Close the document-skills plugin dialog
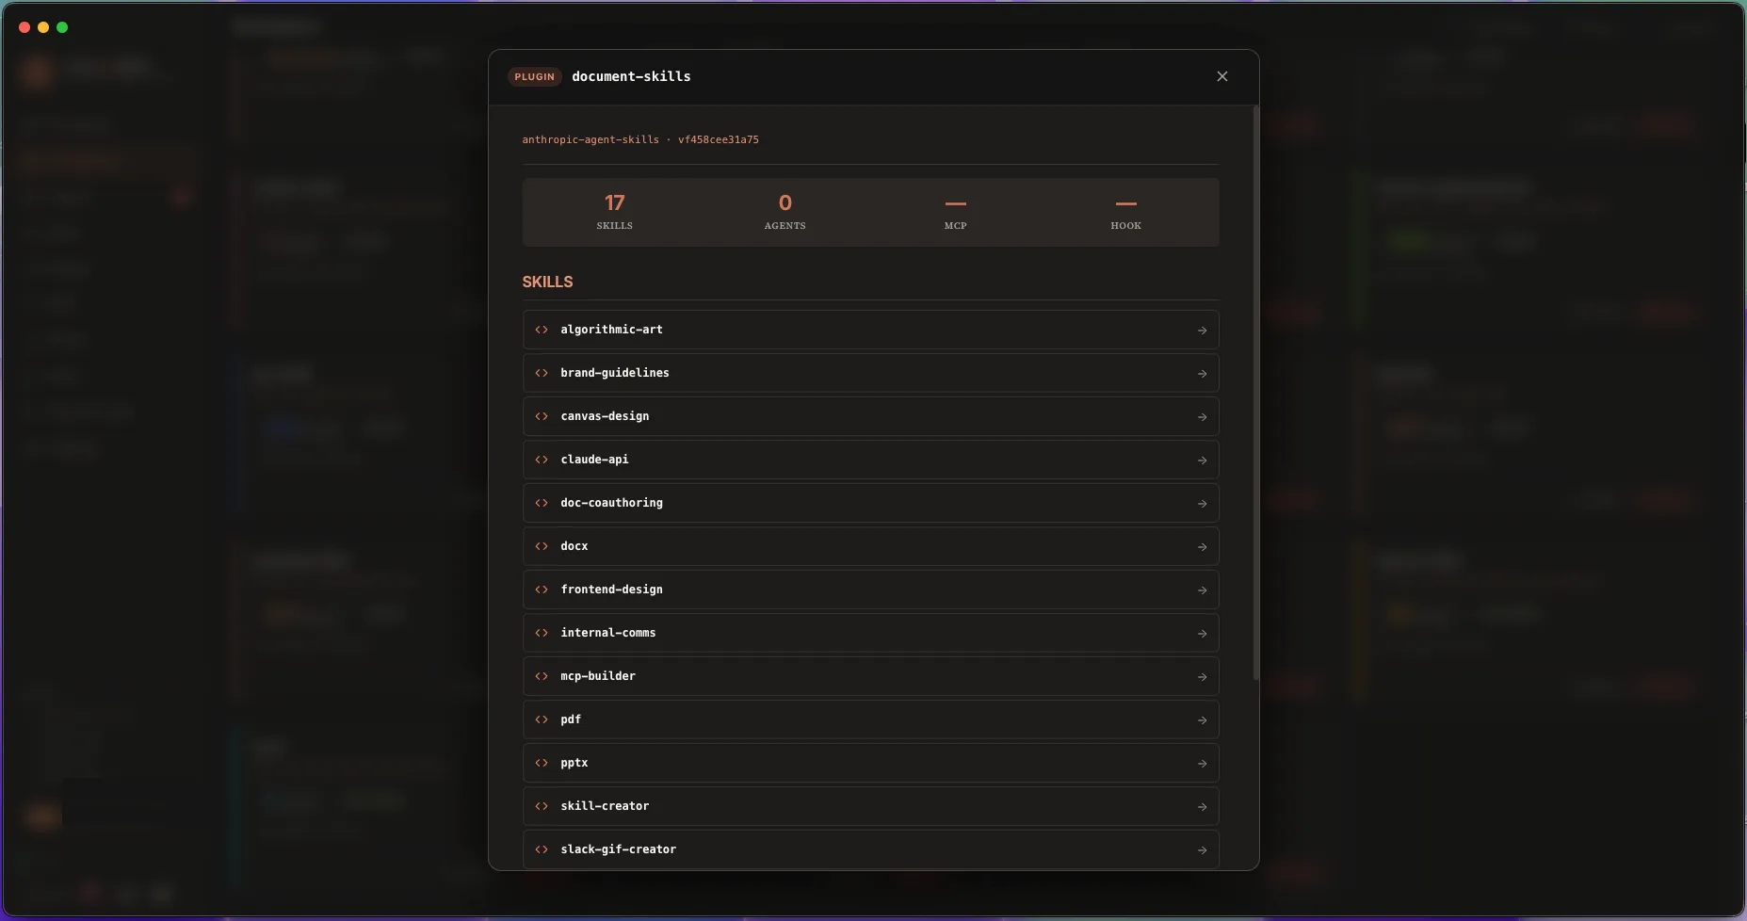1747x921 pixels. (1221, 76)
